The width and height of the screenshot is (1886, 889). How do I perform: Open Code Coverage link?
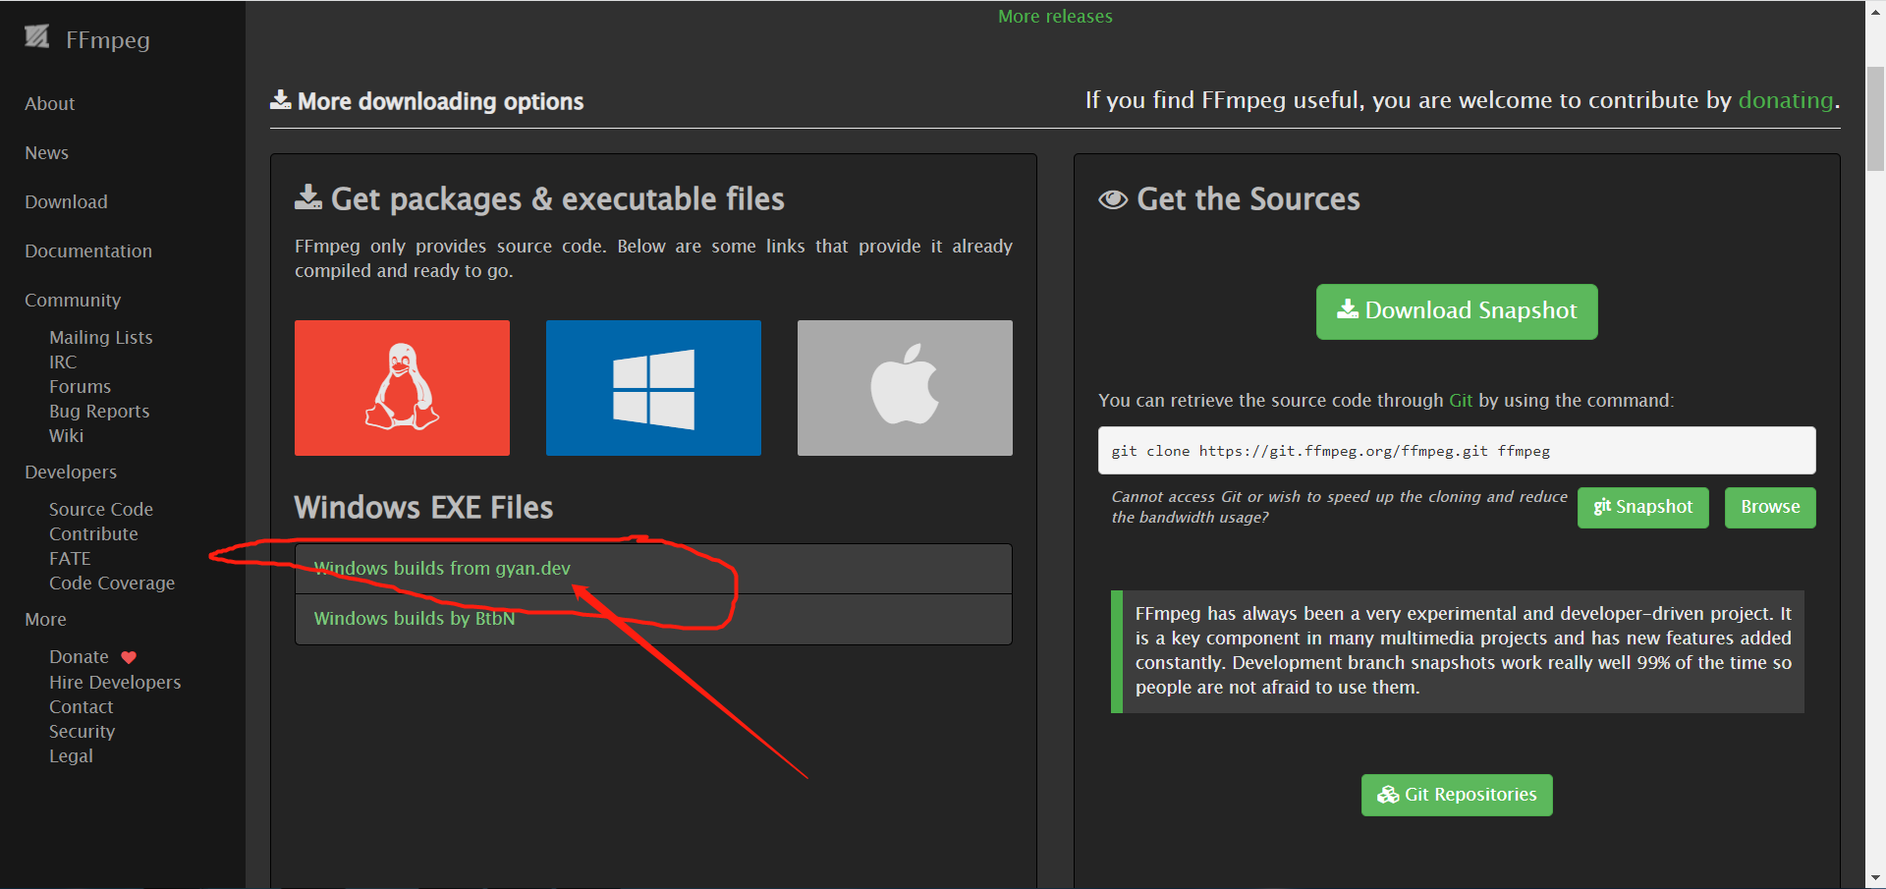click(112, 583)
